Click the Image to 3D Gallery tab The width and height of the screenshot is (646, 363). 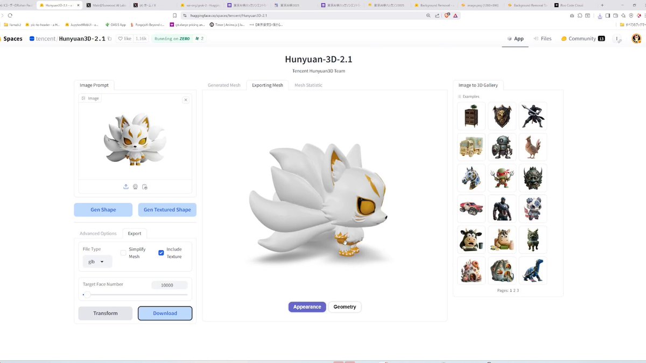[478, 85]
